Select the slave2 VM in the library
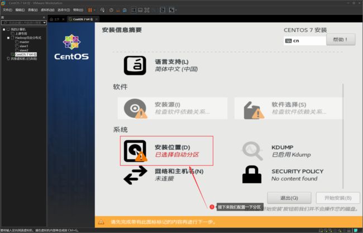 [24, 50]
